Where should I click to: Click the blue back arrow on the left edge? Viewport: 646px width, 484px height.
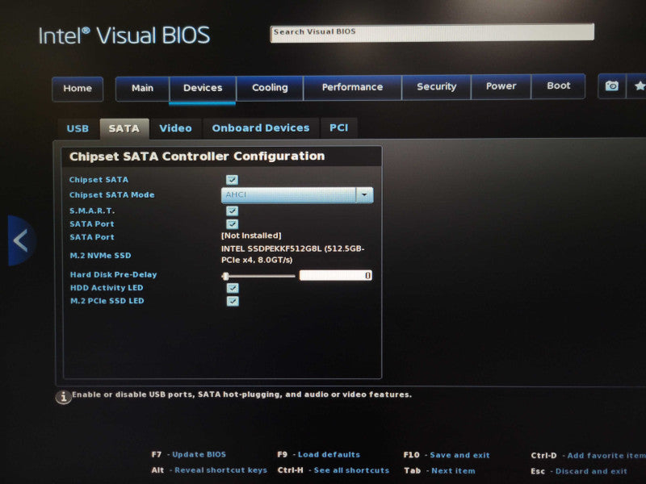21,240
